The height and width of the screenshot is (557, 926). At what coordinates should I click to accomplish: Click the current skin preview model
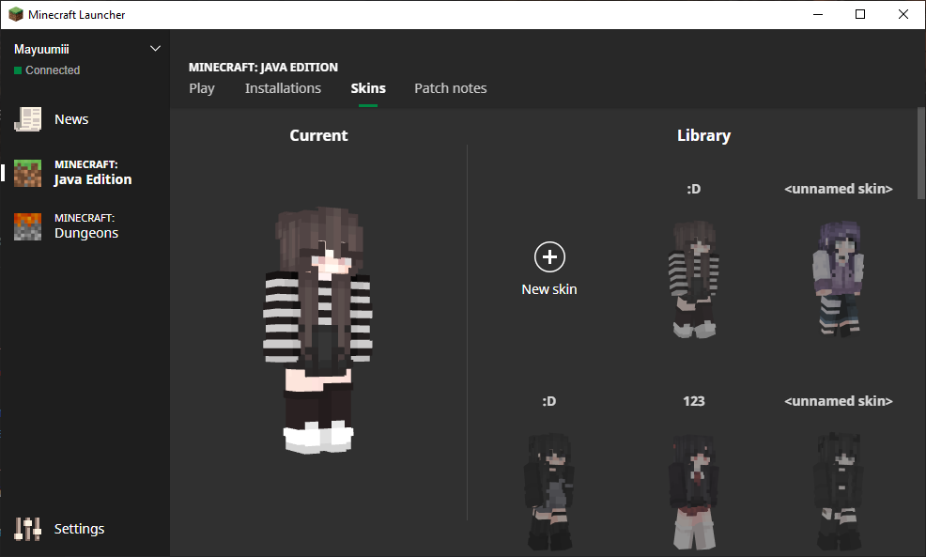317,331
